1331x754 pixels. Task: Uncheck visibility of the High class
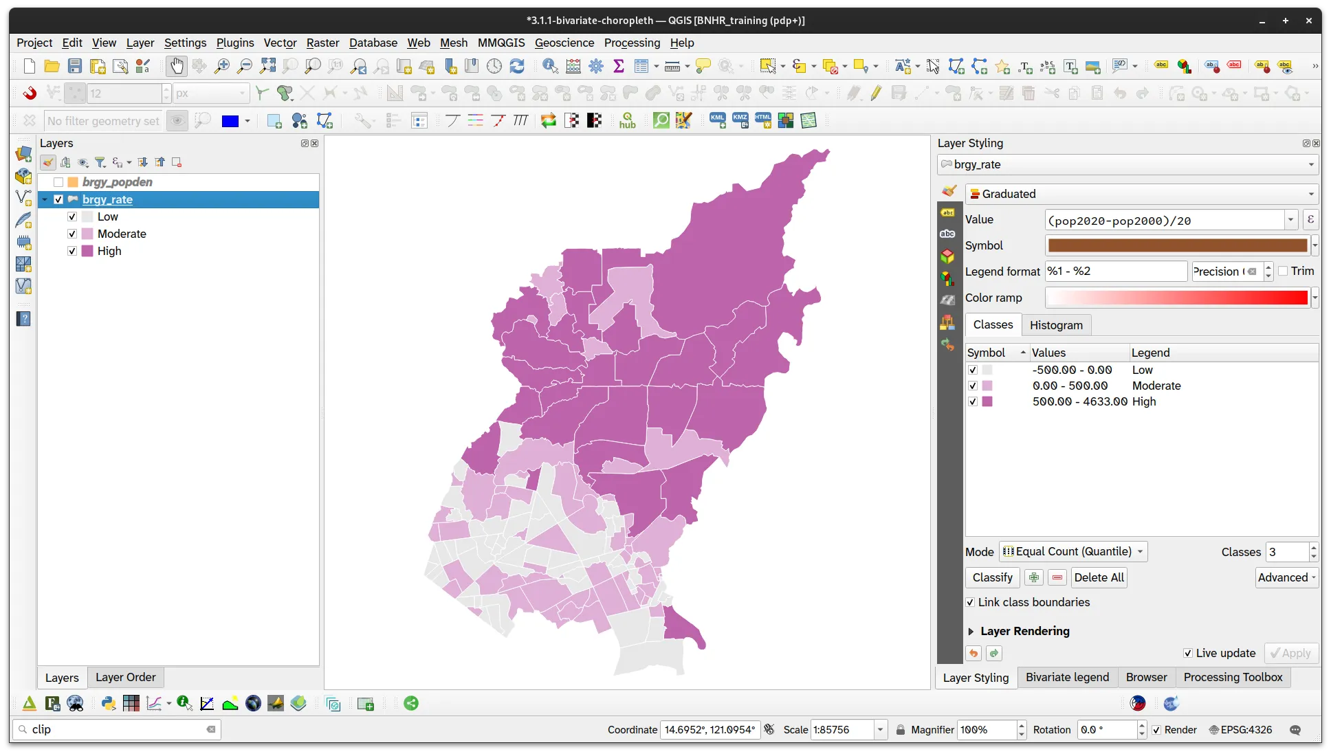972,402
